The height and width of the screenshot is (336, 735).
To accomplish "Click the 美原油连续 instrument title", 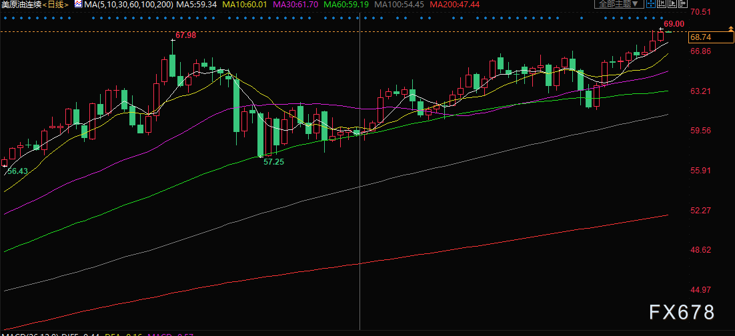I will pos(21,5).
